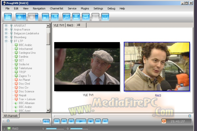Open the Plugins menu

85,8
